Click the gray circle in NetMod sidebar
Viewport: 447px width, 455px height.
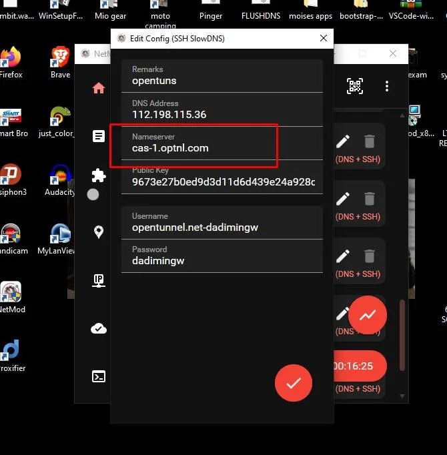pyautogui.click(x=93, y=194)
